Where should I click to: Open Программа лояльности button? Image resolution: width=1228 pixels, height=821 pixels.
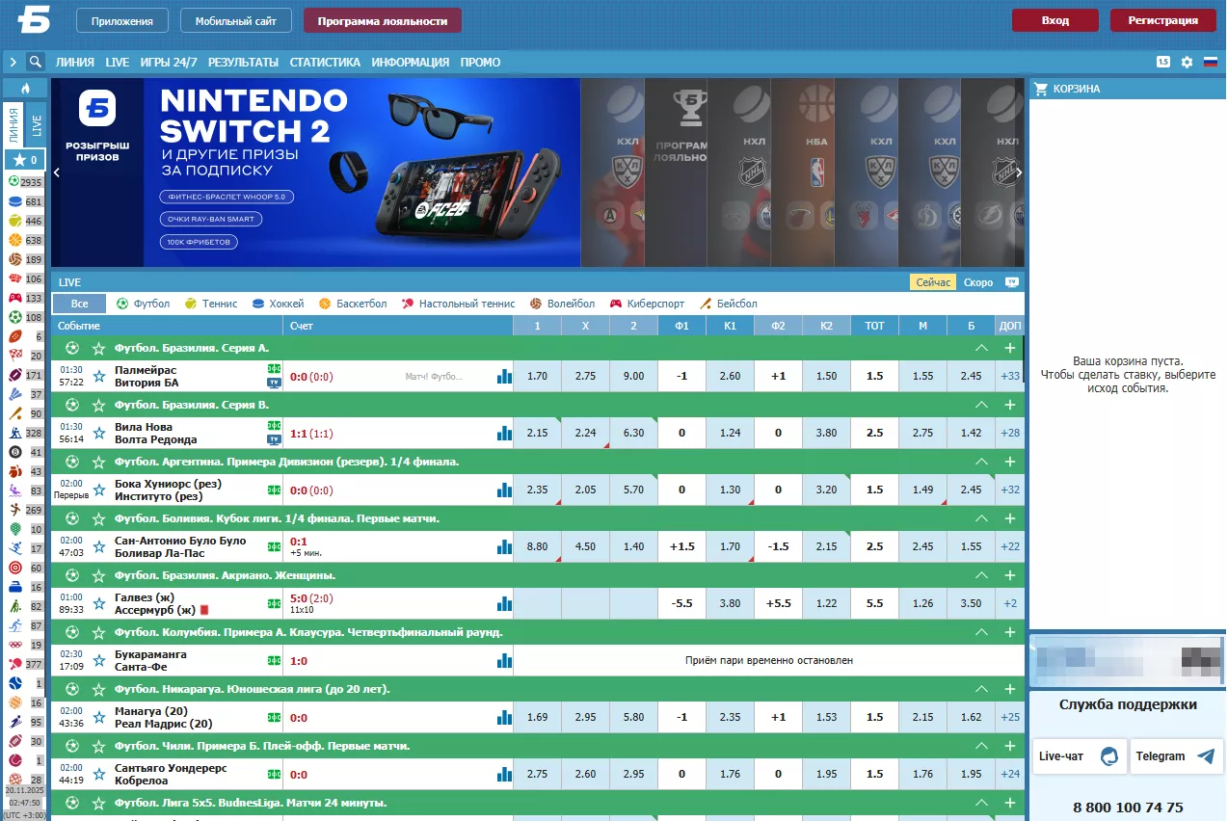pyautogui.click(x=382, y=20)
